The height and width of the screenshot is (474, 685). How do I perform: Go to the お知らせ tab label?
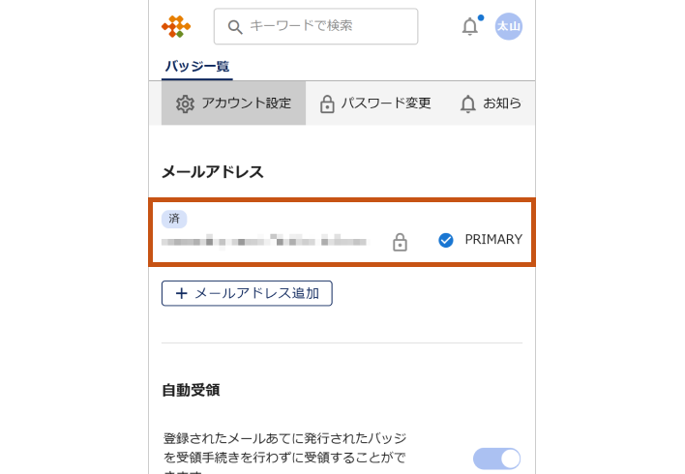point(502,104)
